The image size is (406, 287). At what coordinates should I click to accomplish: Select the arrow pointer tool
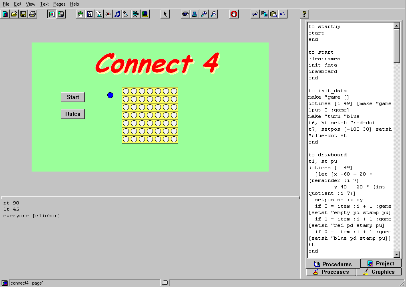(x=165, y=14)
